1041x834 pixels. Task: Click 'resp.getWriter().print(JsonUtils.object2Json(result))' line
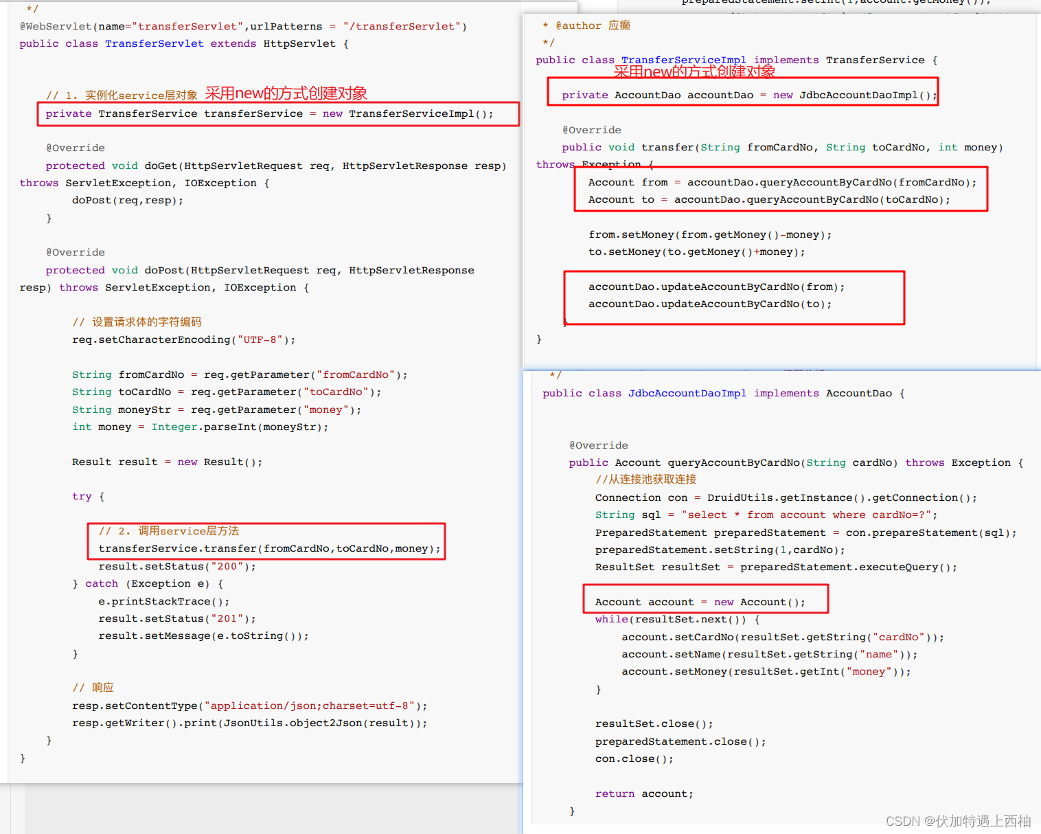tap(250, 723)
